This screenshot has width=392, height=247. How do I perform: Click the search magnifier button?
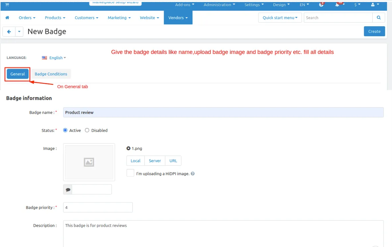(x=378, y=18)
